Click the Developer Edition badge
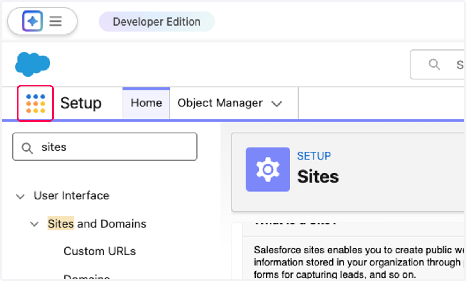 click(x=157, y=22)
